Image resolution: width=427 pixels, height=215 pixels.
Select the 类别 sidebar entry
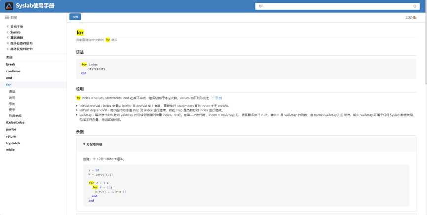[9, 57]
